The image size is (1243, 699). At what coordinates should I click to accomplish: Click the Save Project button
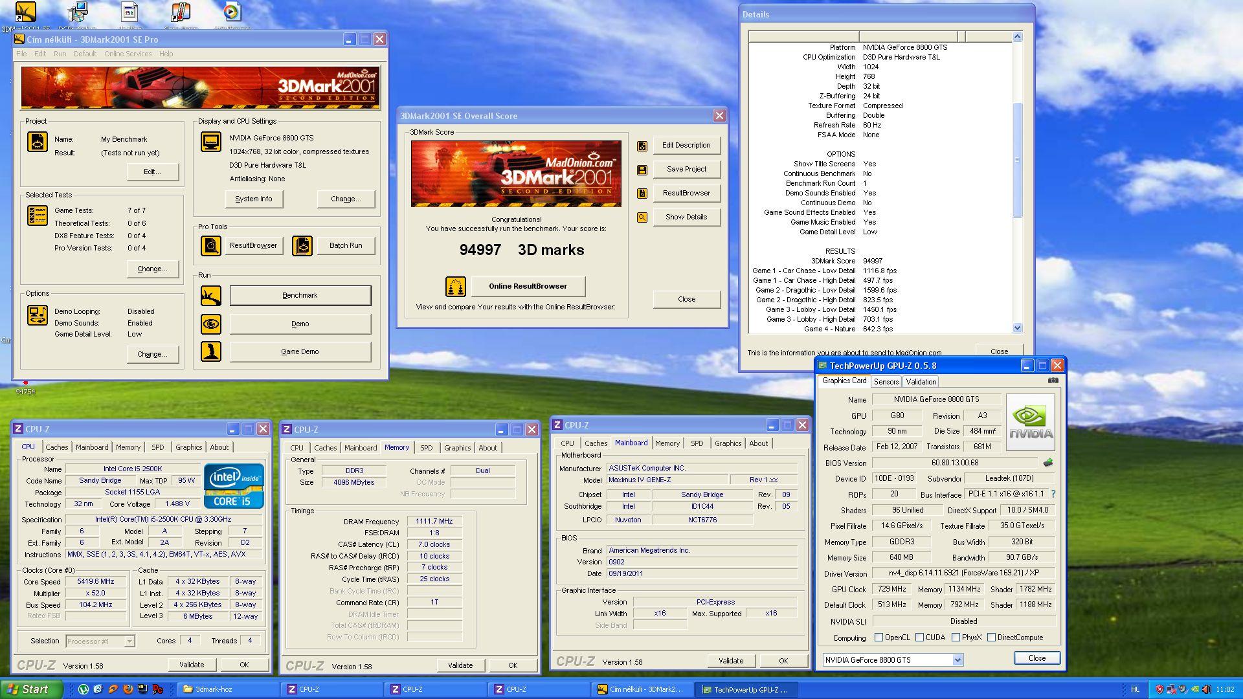click(686, 170)
